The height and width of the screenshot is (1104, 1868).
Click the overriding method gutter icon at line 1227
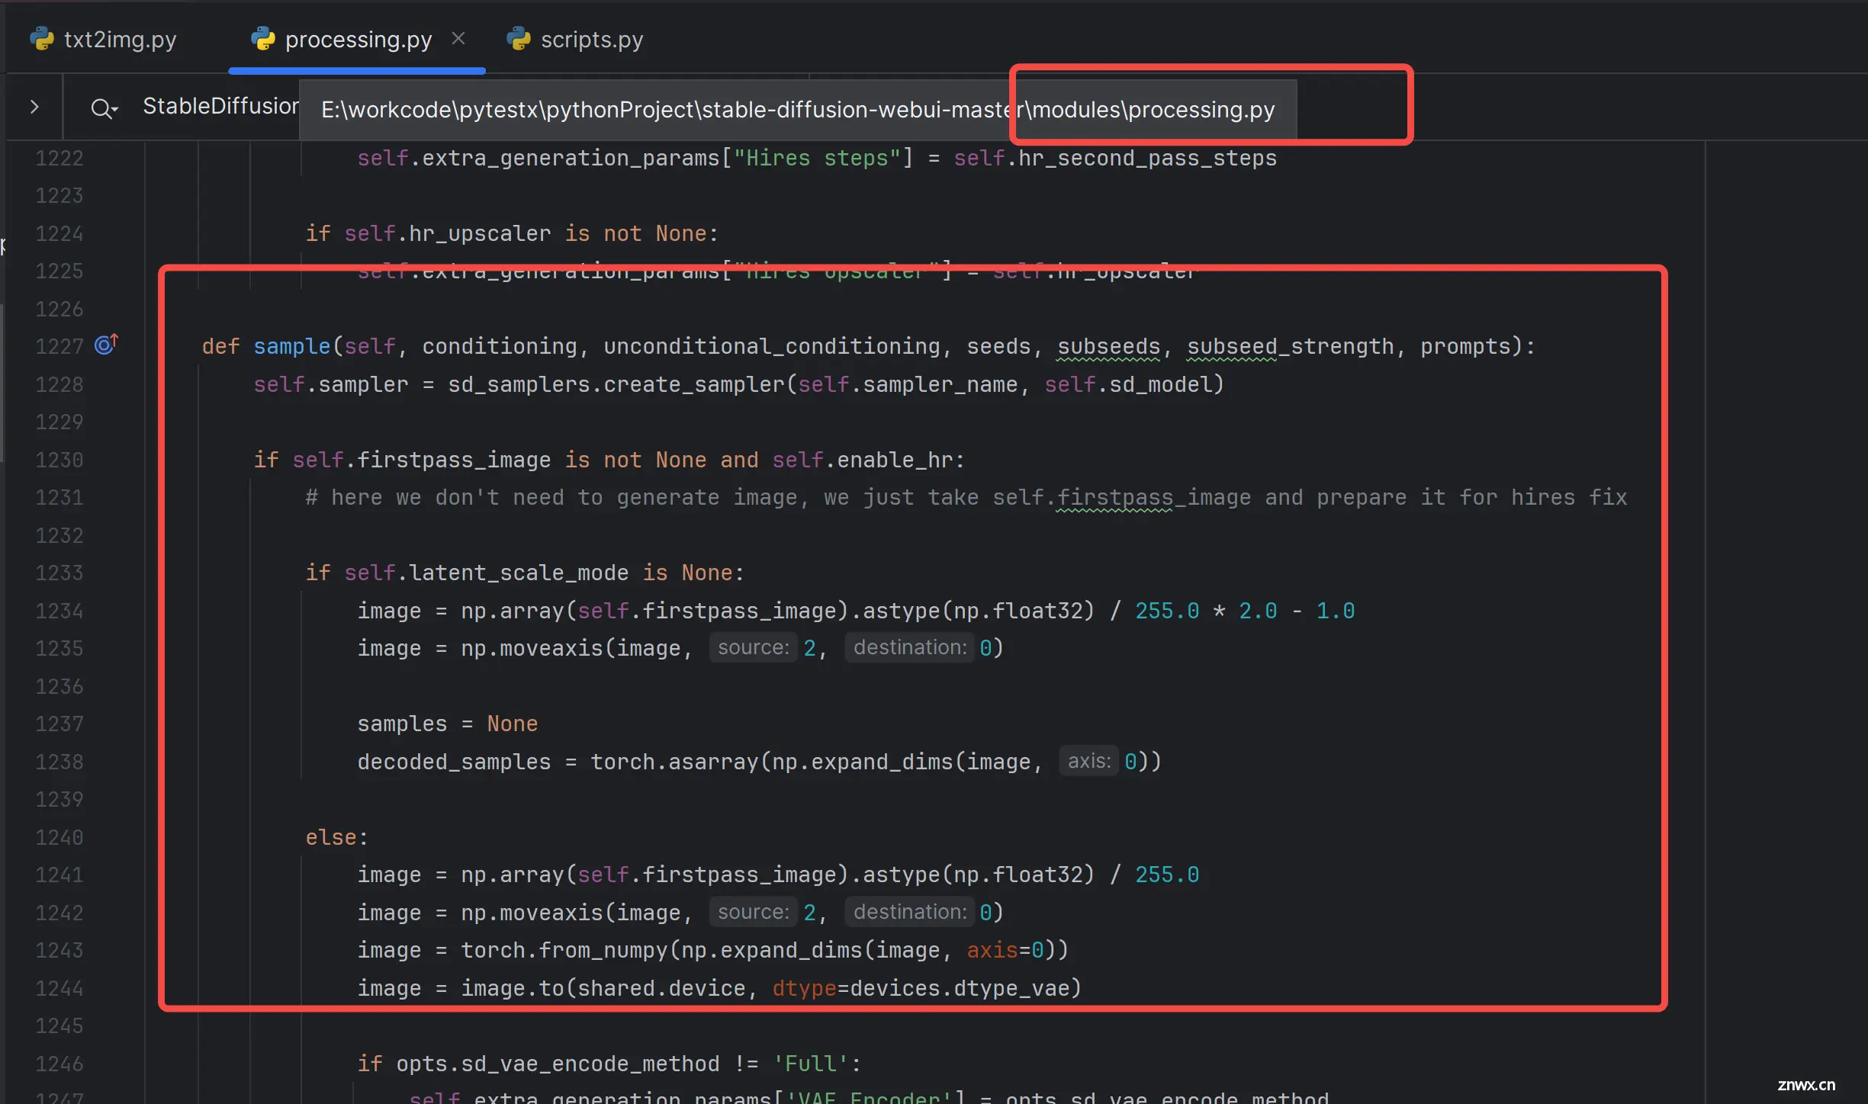coord(106,345)
